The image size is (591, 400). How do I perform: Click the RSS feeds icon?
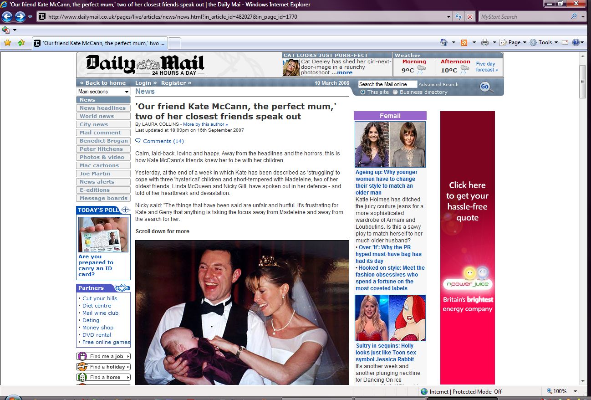click(x=464, y=42)
